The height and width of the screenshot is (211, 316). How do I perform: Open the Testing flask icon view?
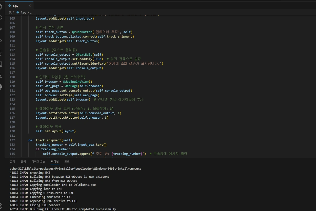1,75
